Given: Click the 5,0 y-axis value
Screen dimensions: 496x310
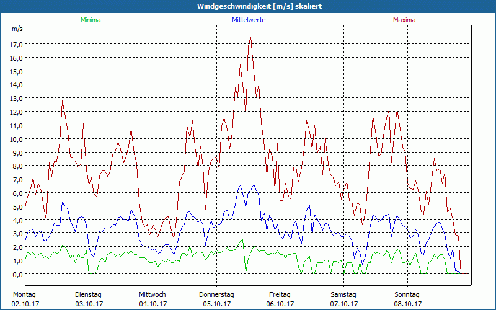Looking at the screenshot, I should coord(18,207).
